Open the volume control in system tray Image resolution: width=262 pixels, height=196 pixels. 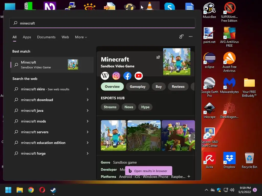pyautogui.click(x=232, y=190)
